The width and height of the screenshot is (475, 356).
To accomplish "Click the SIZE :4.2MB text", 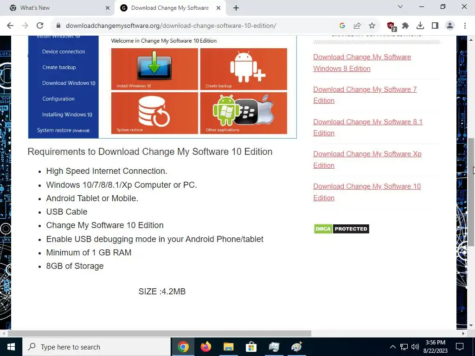I will [x=162, y=292].
